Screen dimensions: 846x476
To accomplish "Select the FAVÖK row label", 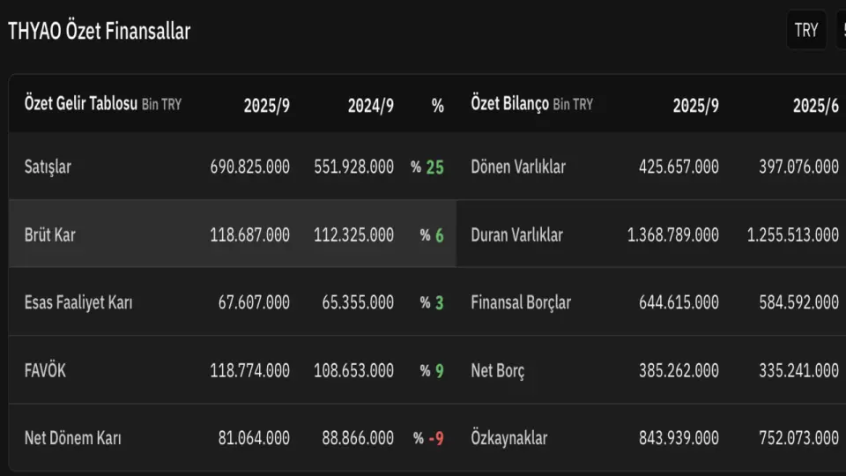I will [45, 370].
